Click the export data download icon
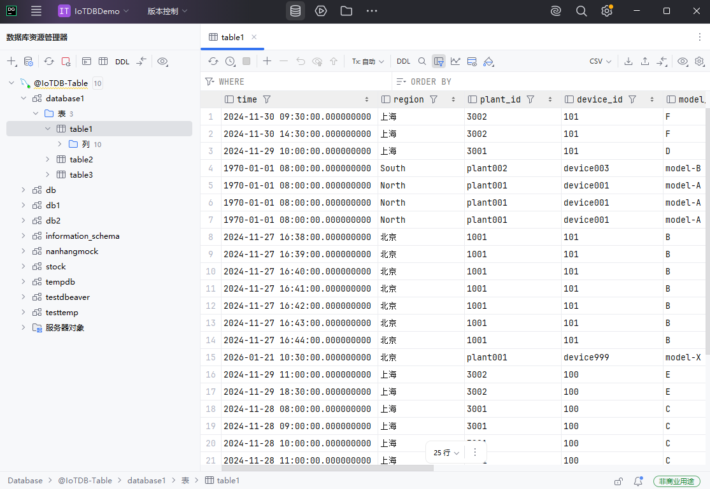The image size is (710, 489). tap(628, 61)
